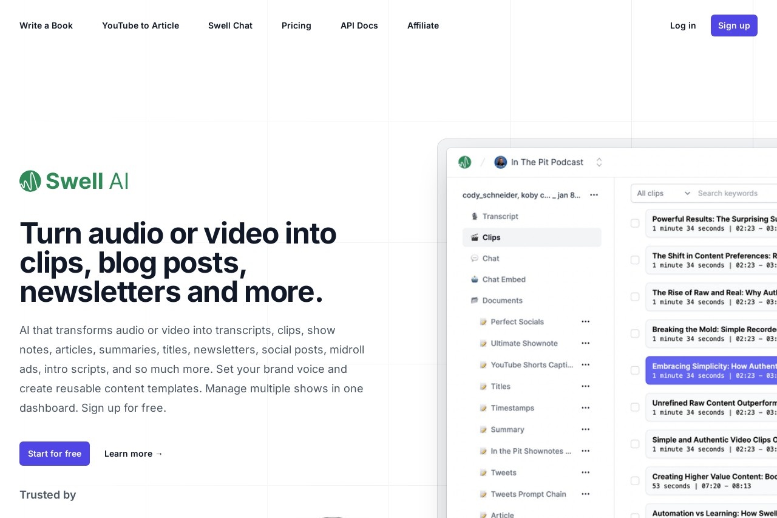Open the YouTube Shorts Capti... ellipsis menu
The height and width of the screenshot is (518, 777).
pyautogui.click(x=585, y=364)
